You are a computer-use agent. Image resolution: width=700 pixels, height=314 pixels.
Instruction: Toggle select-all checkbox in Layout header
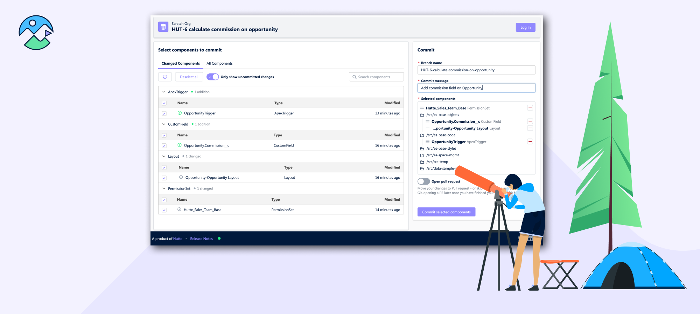(x=164, y=167)
